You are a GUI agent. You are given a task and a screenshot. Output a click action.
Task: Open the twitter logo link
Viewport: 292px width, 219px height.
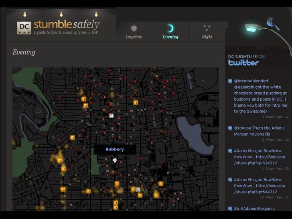(x=243, y=63)
